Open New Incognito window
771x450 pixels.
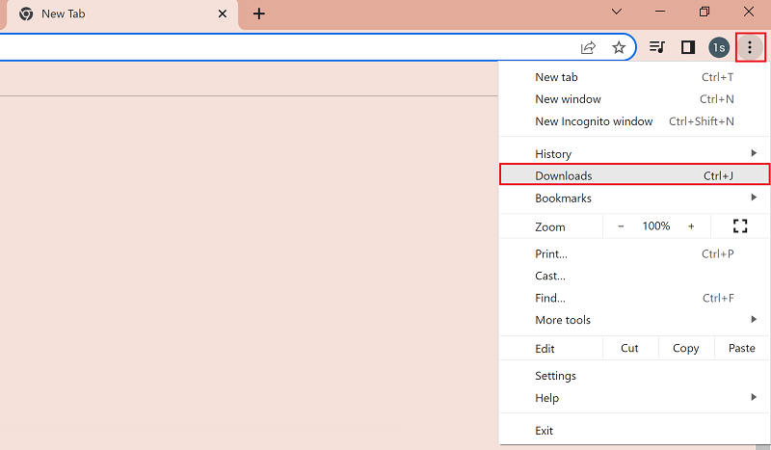coord(634,121)
